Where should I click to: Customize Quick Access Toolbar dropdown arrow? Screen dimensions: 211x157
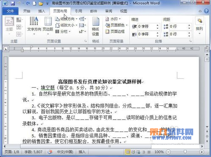(47, 3)
